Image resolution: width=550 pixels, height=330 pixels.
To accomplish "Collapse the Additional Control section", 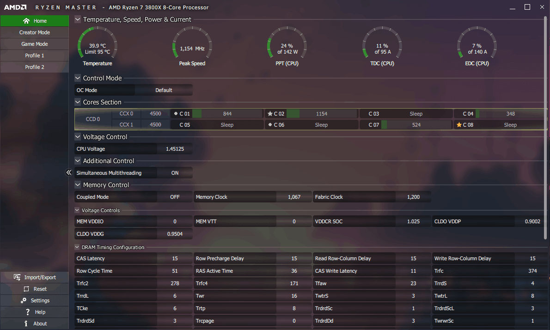I will pos(78,161).
